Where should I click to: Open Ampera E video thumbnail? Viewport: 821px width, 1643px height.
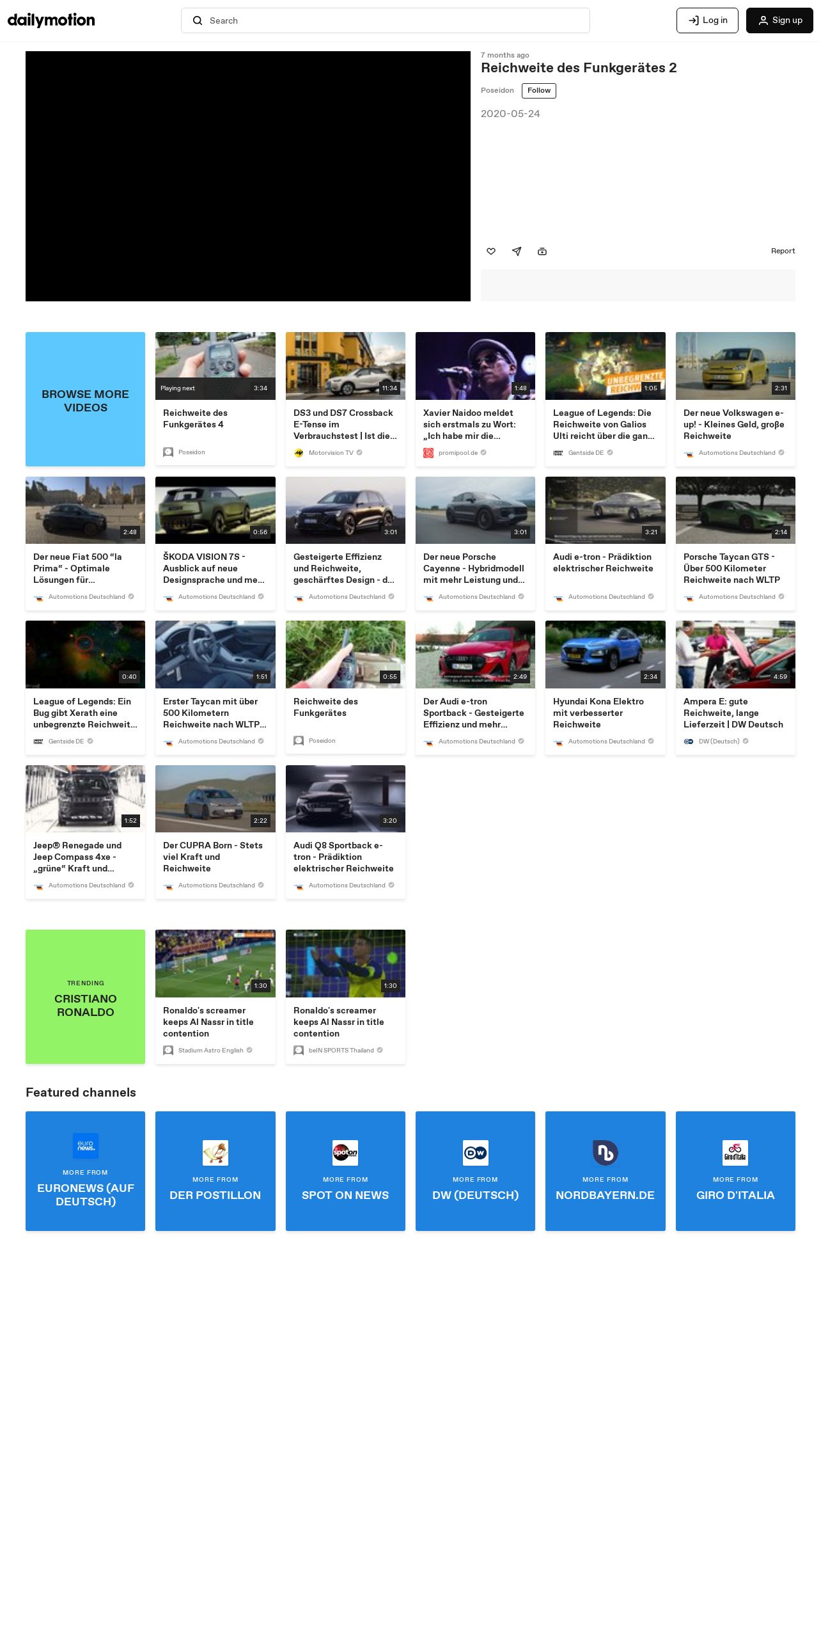[735, 655]
